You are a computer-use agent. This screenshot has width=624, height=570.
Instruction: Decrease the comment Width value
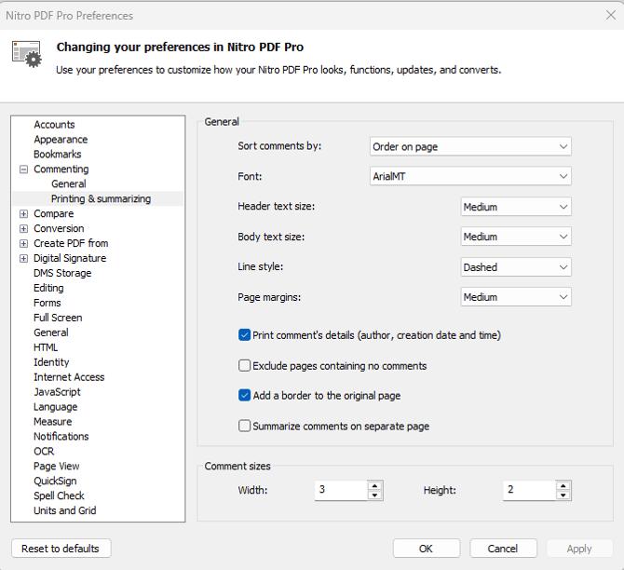[375, 495]
